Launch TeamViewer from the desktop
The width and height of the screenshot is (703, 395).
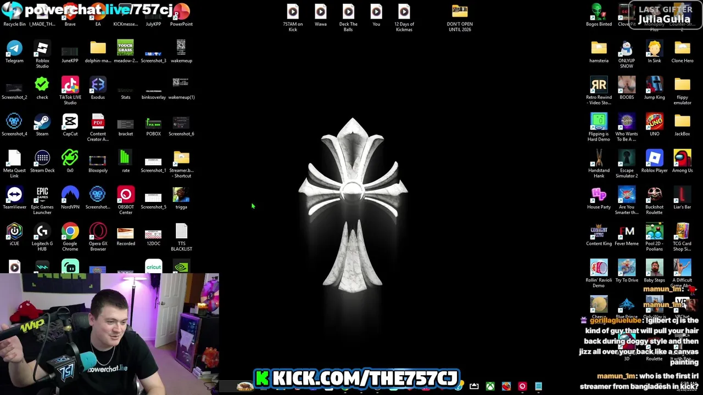pyautogui.click(x=14, y=198)
